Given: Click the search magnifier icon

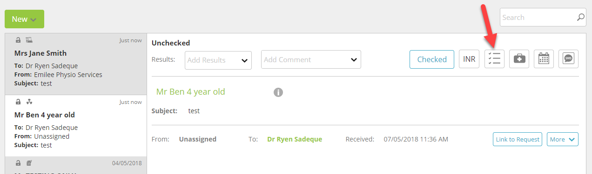Looking at the screenshot, I should pyautogui.click(x=580, y=18).
